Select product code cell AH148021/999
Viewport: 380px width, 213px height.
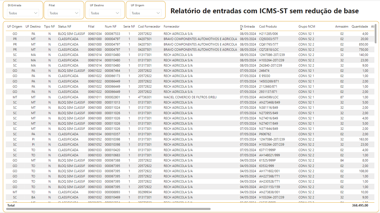coord(269,155)
